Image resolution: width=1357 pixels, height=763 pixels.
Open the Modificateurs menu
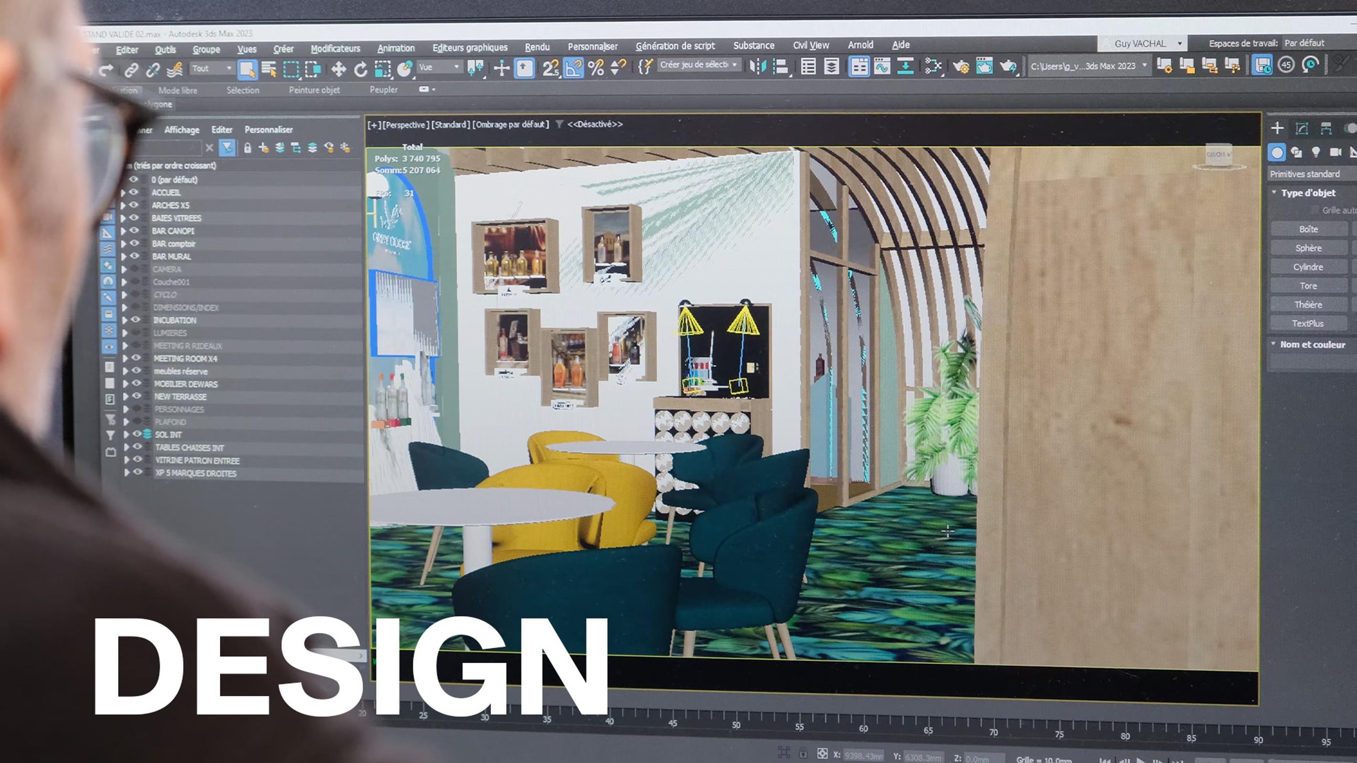point(335,49)
